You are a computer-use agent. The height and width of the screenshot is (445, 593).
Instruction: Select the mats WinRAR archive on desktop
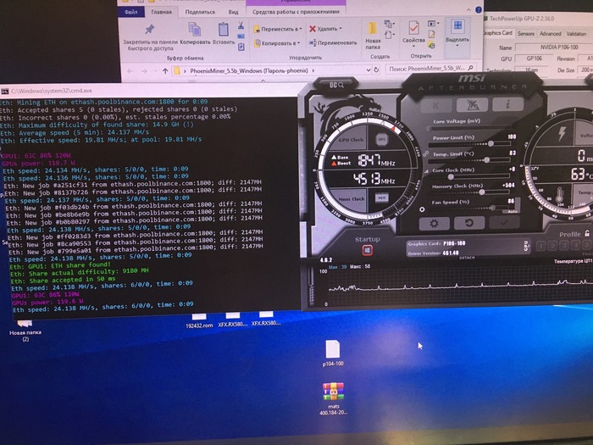coord(333,398)
